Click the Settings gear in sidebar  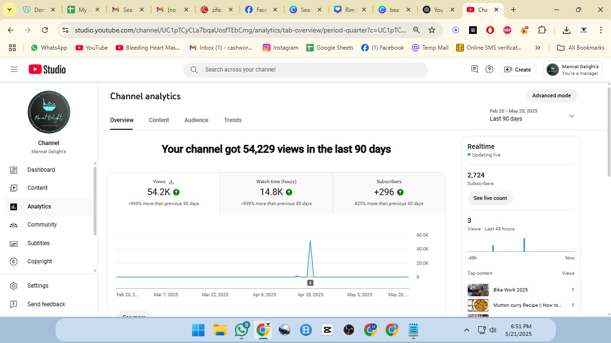pos(14,286)
